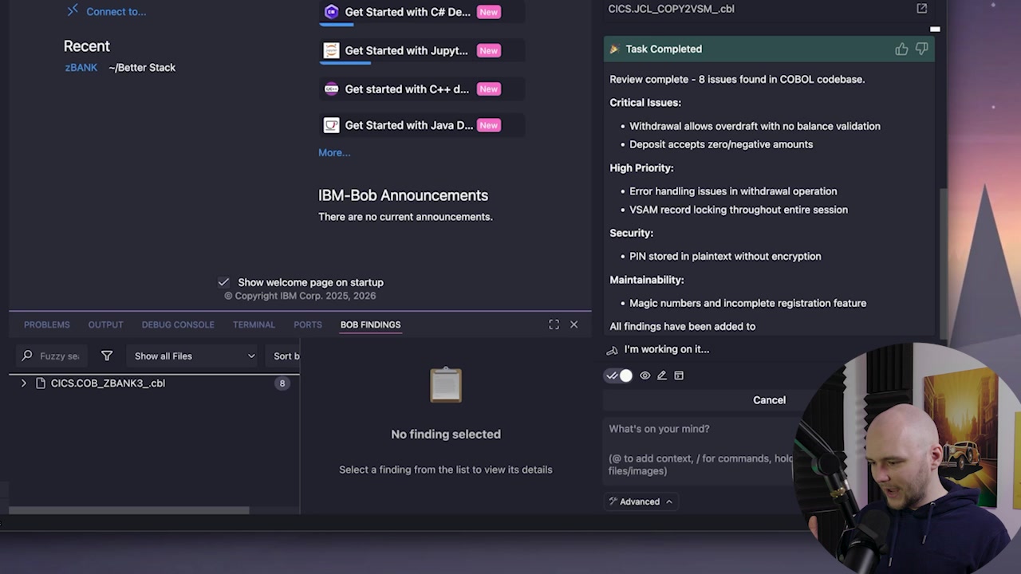
Task: Collapse the Advanced options chevron
Action: (x=668, y=501)
